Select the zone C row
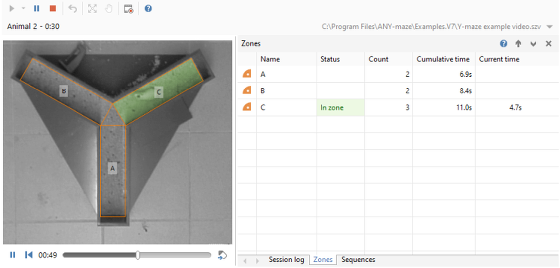560x268 pixels. pyautogui.click(x=398, y=107)
